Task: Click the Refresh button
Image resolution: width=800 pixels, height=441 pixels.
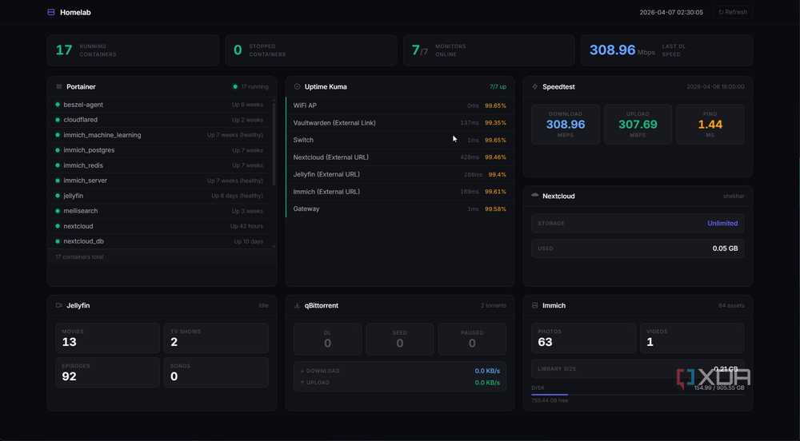Action: click(733, 12)
